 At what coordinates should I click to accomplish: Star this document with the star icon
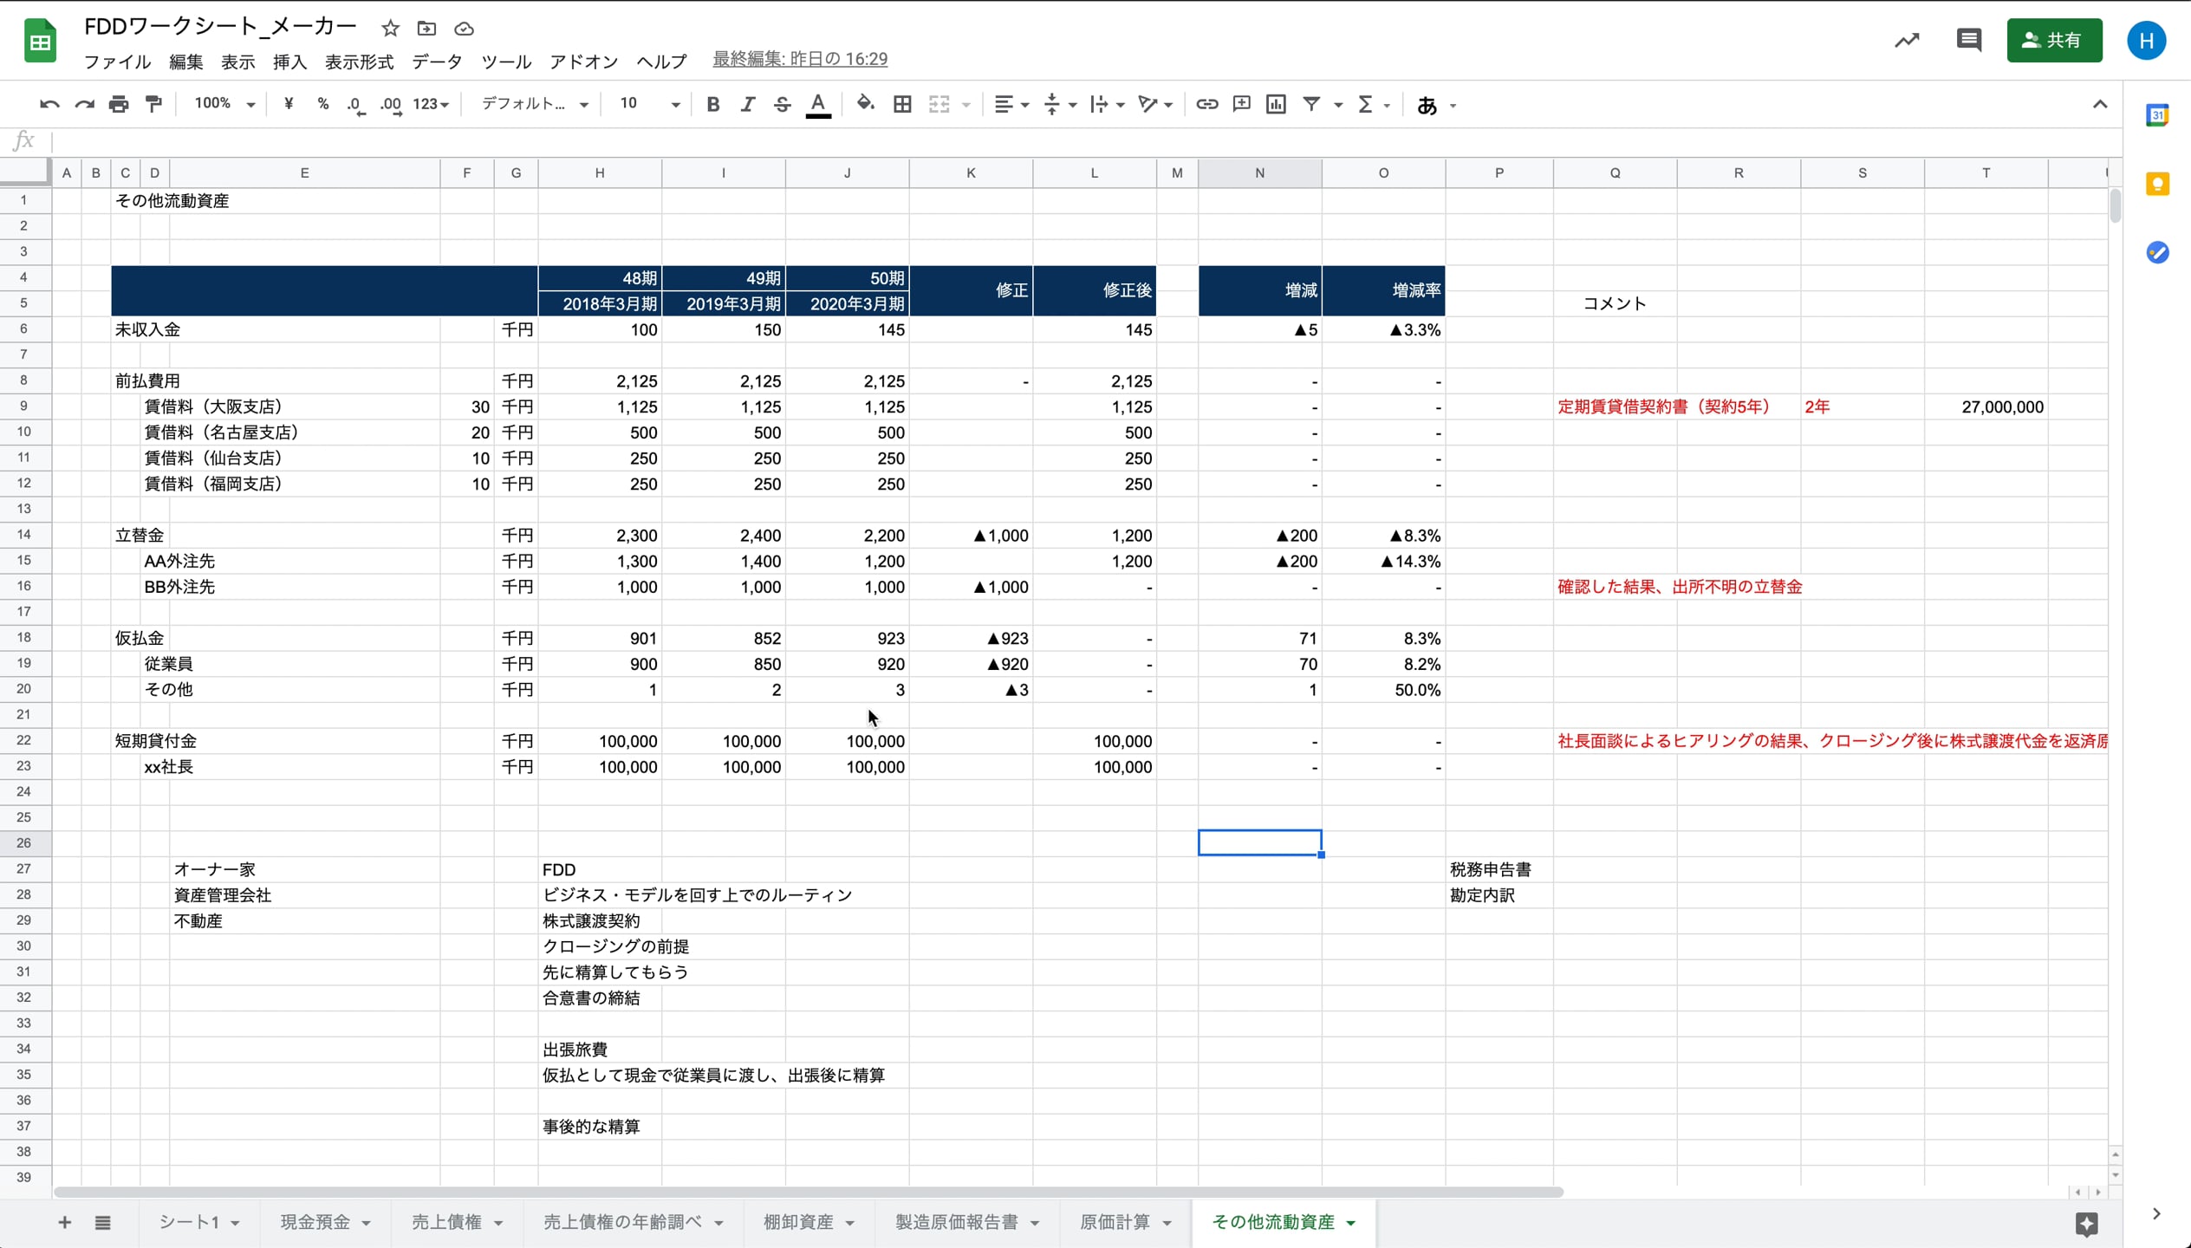point(390,29)
